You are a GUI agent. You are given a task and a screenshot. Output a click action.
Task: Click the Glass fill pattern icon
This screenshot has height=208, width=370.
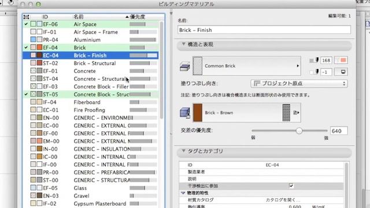tap(34, 188)
